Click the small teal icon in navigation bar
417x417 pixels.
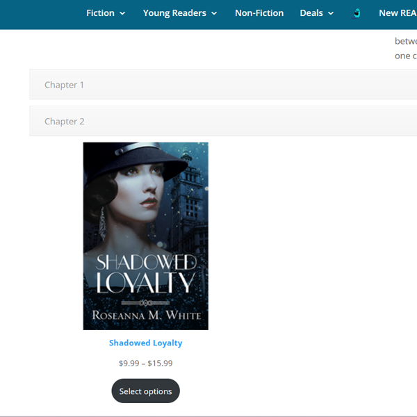click(357, 13)
